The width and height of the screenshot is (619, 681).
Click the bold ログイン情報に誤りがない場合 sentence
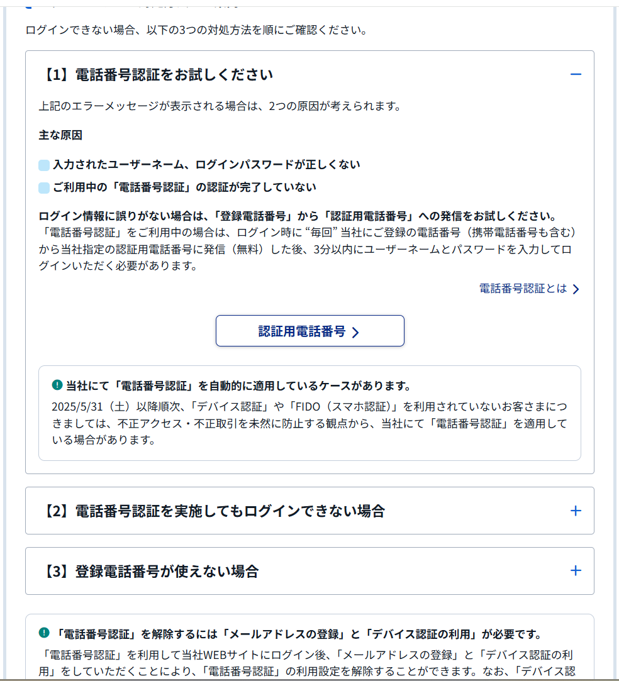point(298,216)
